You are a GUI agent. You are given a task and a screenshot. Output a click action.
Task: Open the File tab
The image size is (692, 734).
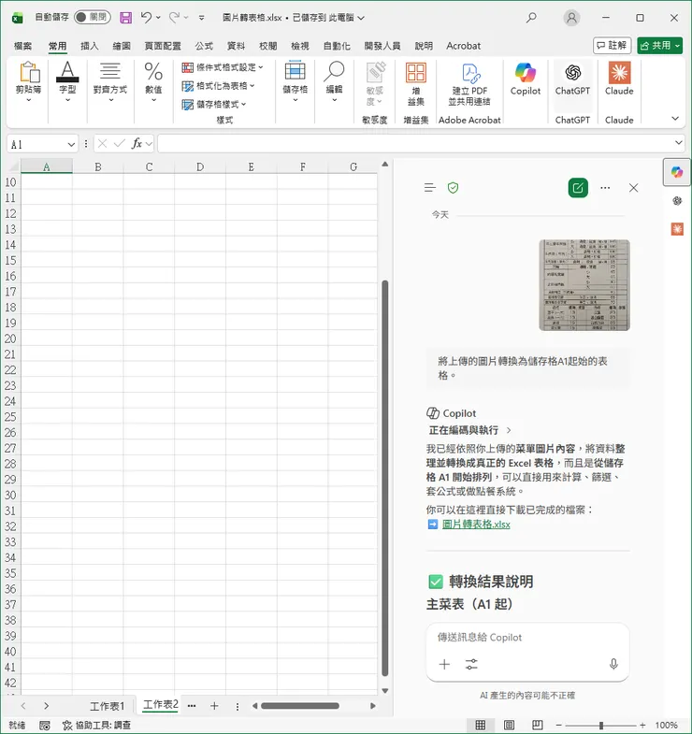point(22,46)
